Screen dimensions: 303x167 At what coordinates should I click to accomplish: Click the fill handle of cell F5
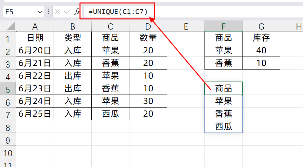pos(242,95)
